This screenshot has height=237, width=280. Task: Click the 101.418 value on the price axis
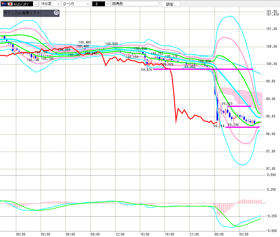coord(272,14)
